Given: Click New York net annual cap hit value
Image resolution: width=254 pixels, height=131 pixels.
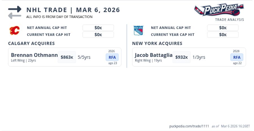Looking at the screenshot, I should pyautogui.click(x=223, y=28).
